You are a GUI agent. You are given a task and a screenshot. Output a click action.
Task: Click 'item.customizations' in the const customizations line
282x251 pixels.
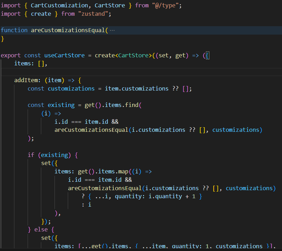136,88
